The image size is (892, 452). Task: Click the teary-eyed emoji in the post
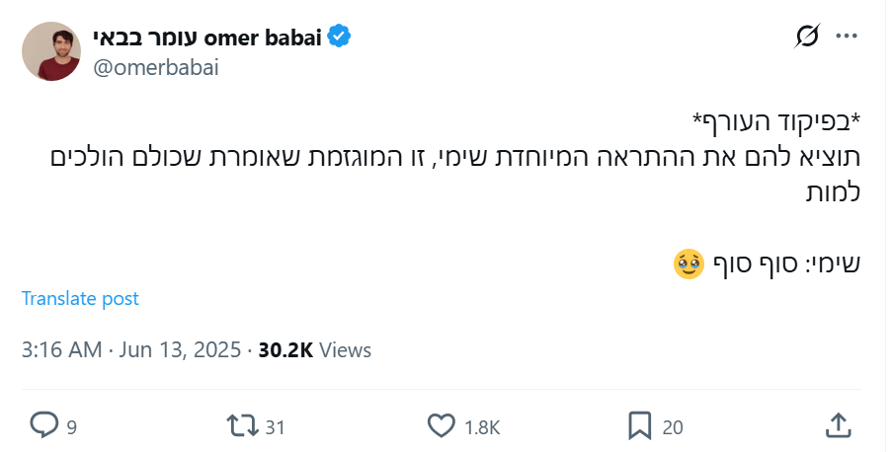point(688,263)
